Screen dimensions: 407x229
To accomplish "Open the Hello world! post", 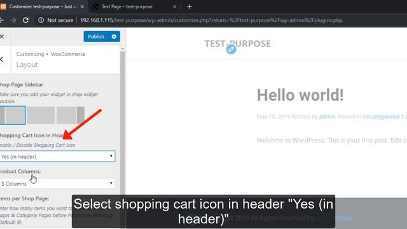I will click(300, 95).
